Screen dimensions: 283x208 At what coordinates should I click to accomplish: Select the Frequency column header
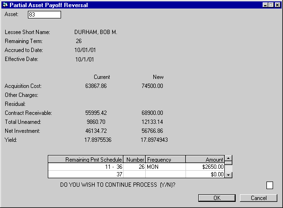166,159
